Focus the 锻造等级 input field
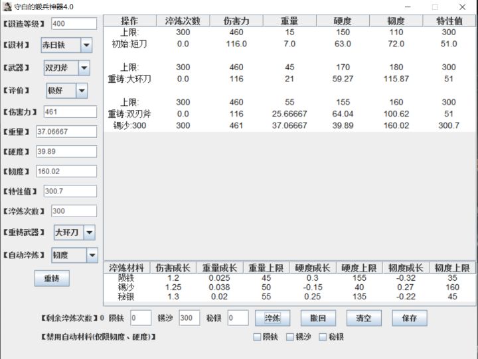The image size is (478, 359). point(74,23)
